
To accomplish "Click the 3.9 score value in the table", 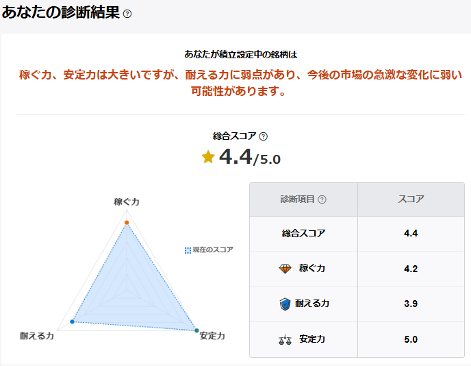I will pos(411,304).
